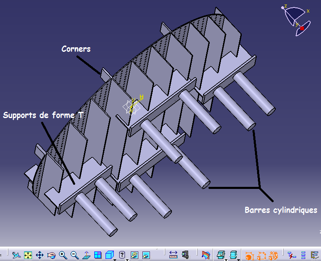The image size is (321, 261).
Task: Click the 'Corners' annotation label
Action: (76, 49)
